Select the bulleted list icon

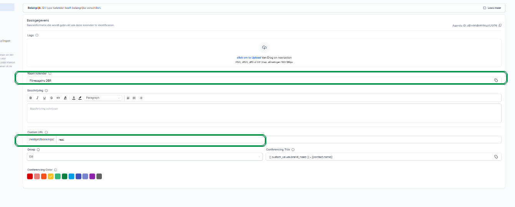click(134, 98)
